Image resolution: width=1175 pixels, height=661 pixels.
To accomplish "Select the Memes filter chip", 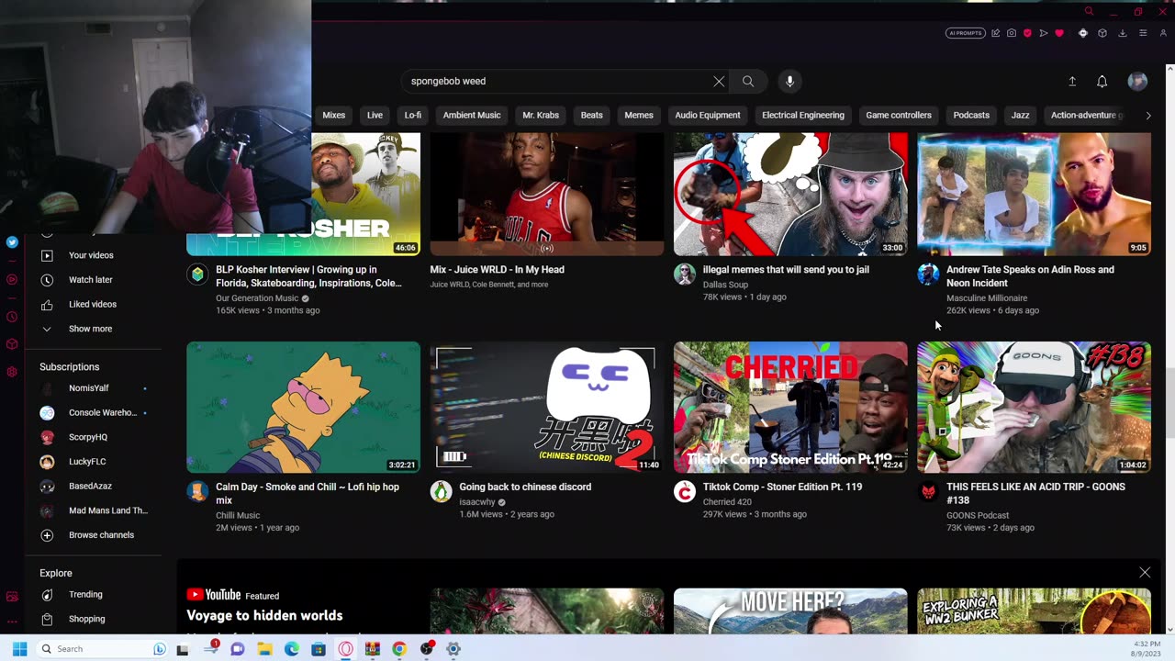I will [x=639, y=115].
